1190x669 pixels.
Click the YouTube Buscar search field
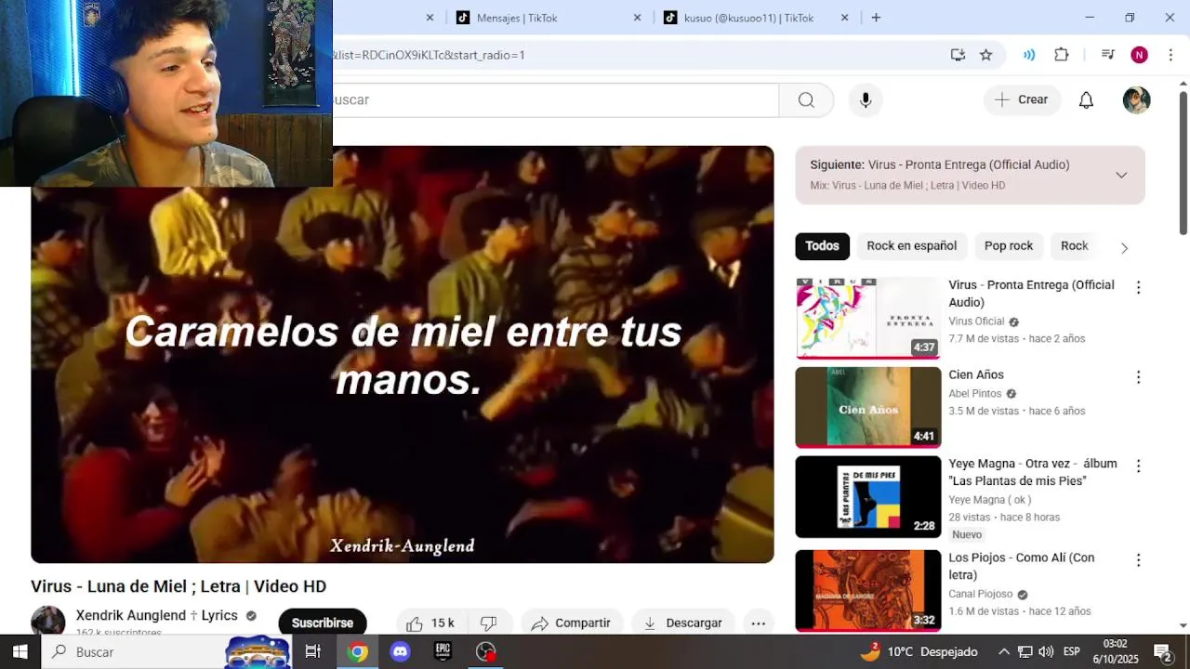(x=555, y=100)
